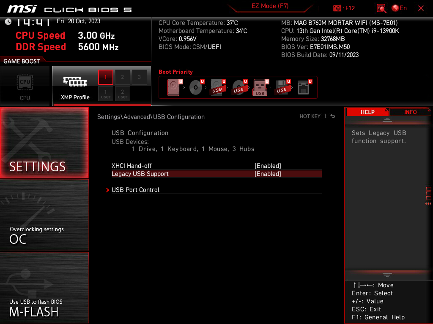Click the Sets Legacy USB function help text
433x324 pixels.
[x=378, y=137]
